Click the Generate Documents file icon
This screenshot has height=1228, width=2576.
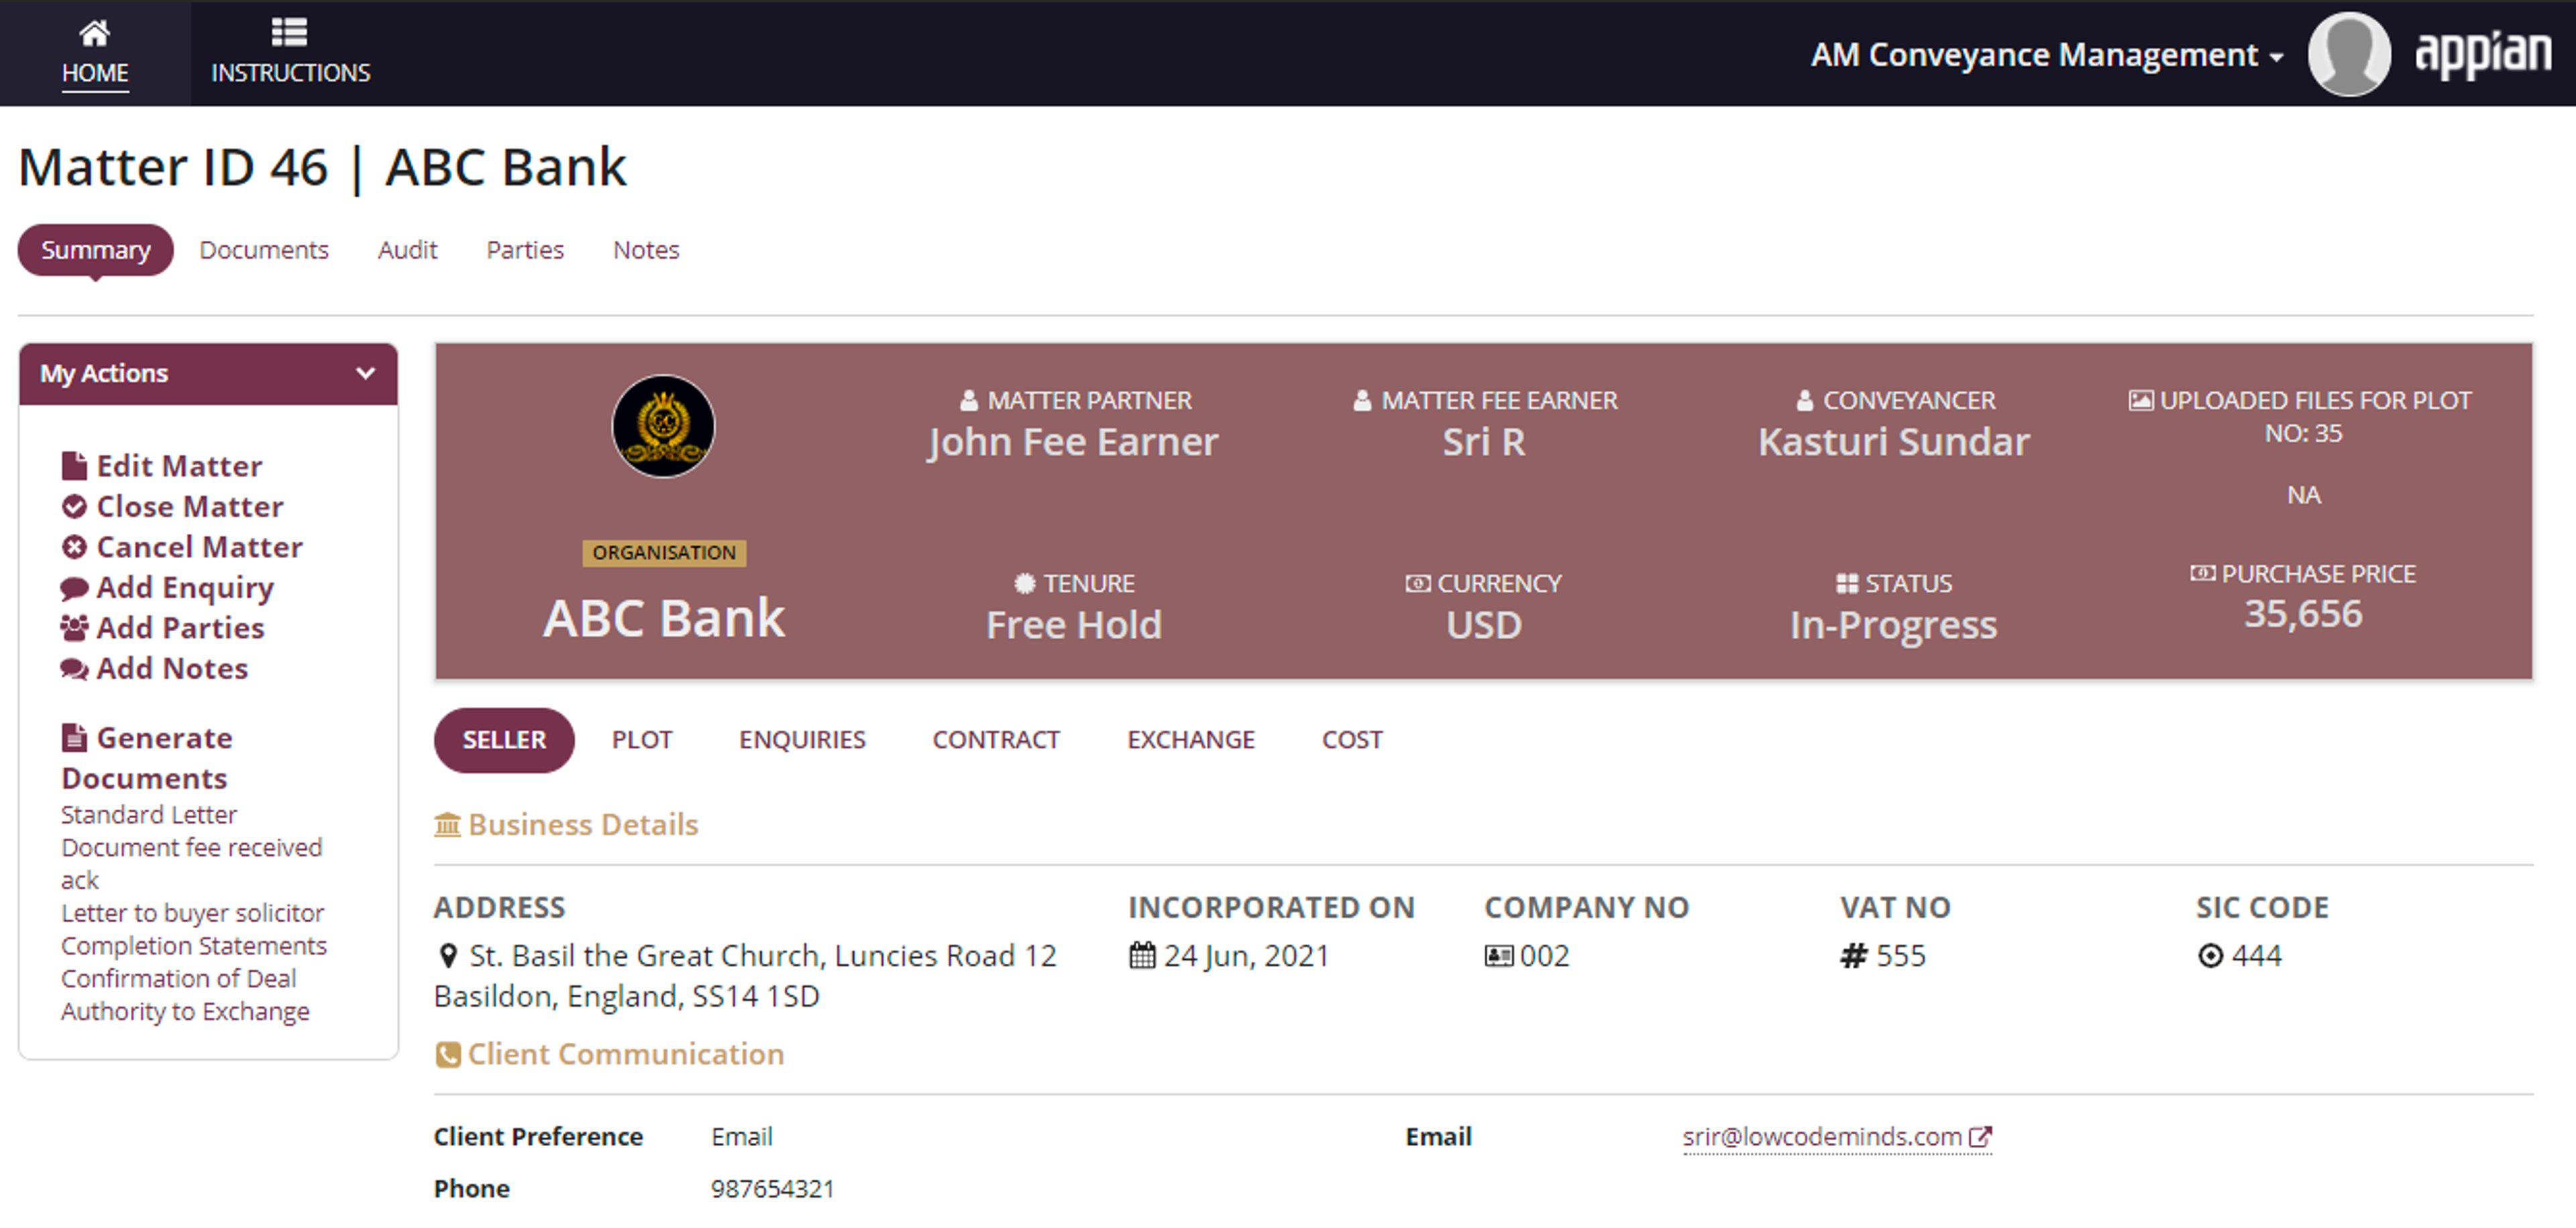coord(74,738)
